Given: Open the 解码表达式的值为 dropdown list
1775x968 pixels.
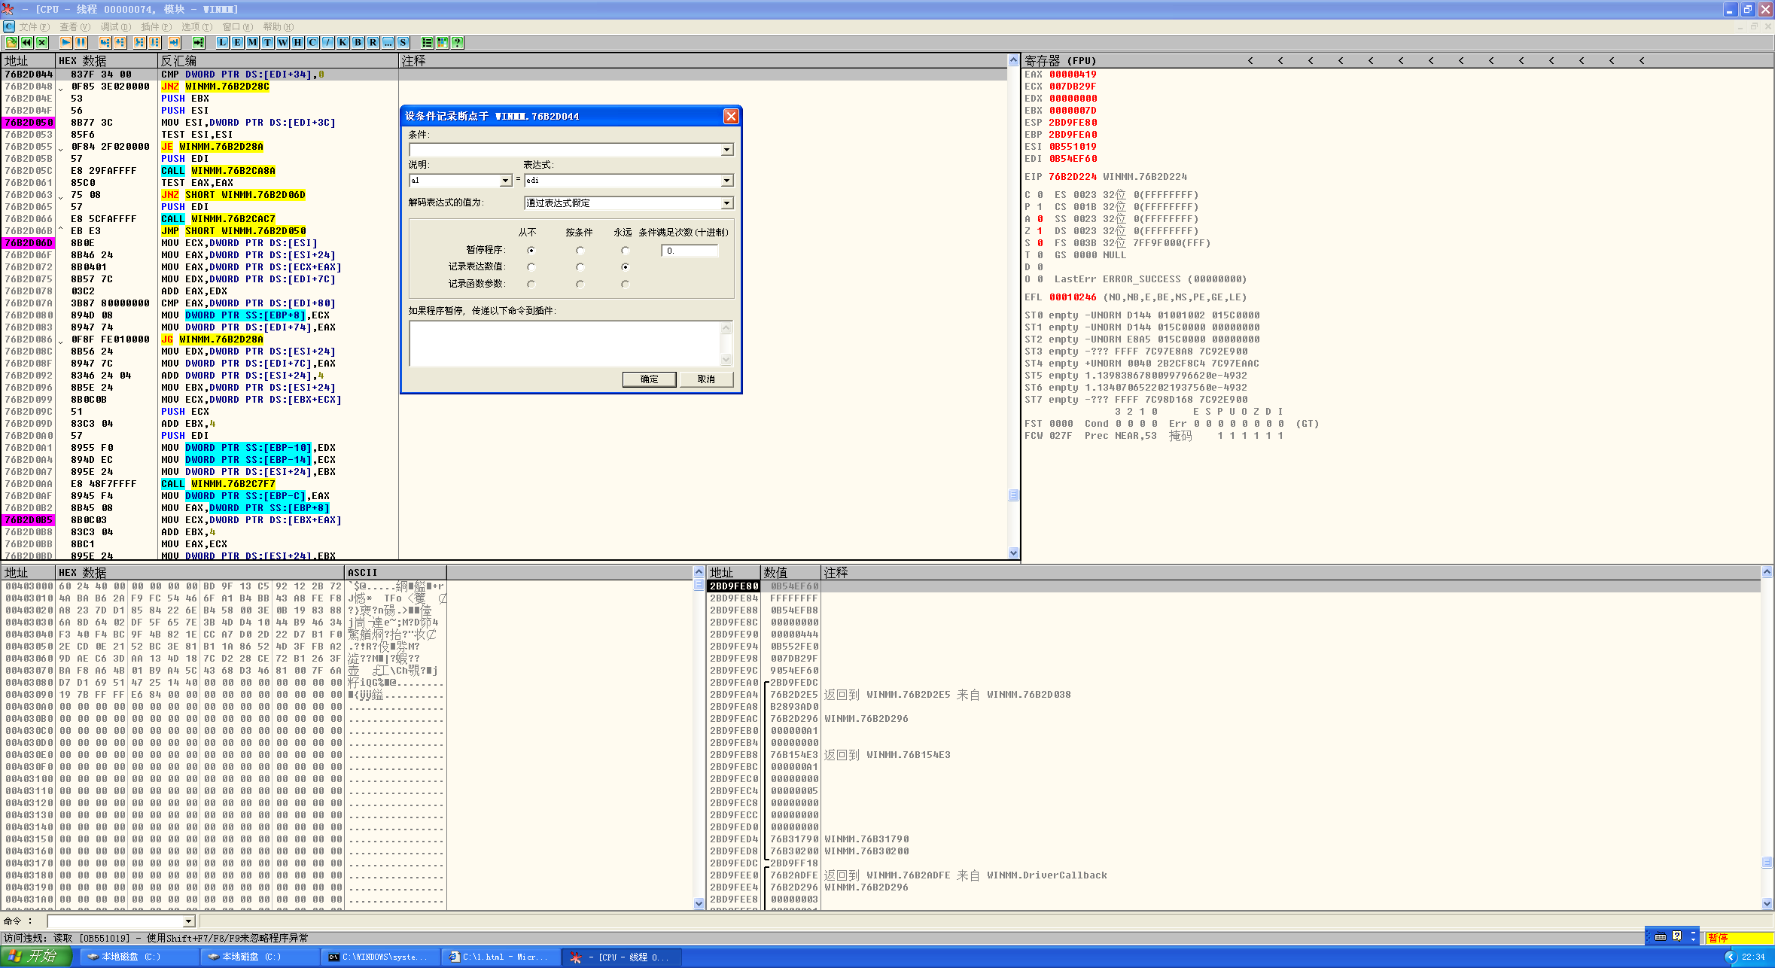Looking at the screenshot, I should [726, 203].
